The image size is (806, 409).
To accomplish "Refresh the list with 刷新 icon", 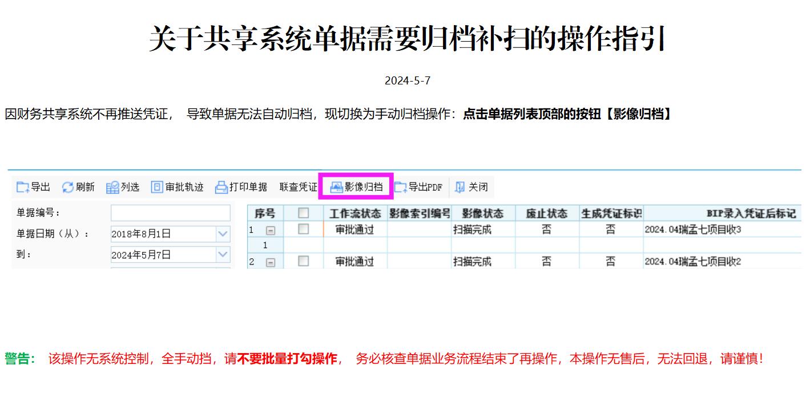I will (x=68, y=187).
